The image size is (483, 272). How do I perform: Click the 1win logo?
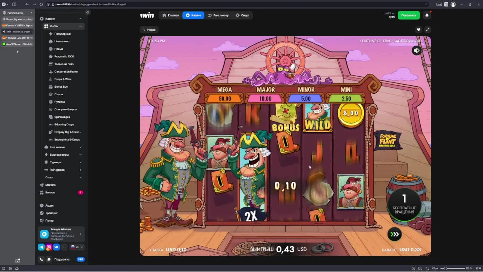click(x=147, y=15)
